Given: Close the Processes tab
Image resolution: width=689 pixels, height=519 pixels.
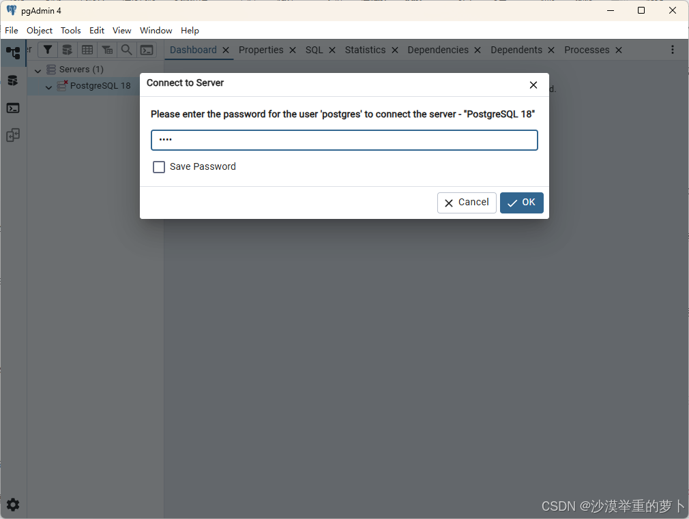Looking at the screenshot, I should pos(619,50).
